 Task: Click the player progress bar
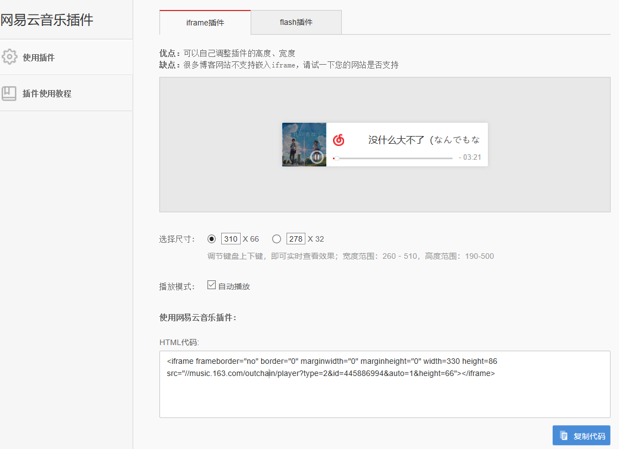[x=393, y=158]
